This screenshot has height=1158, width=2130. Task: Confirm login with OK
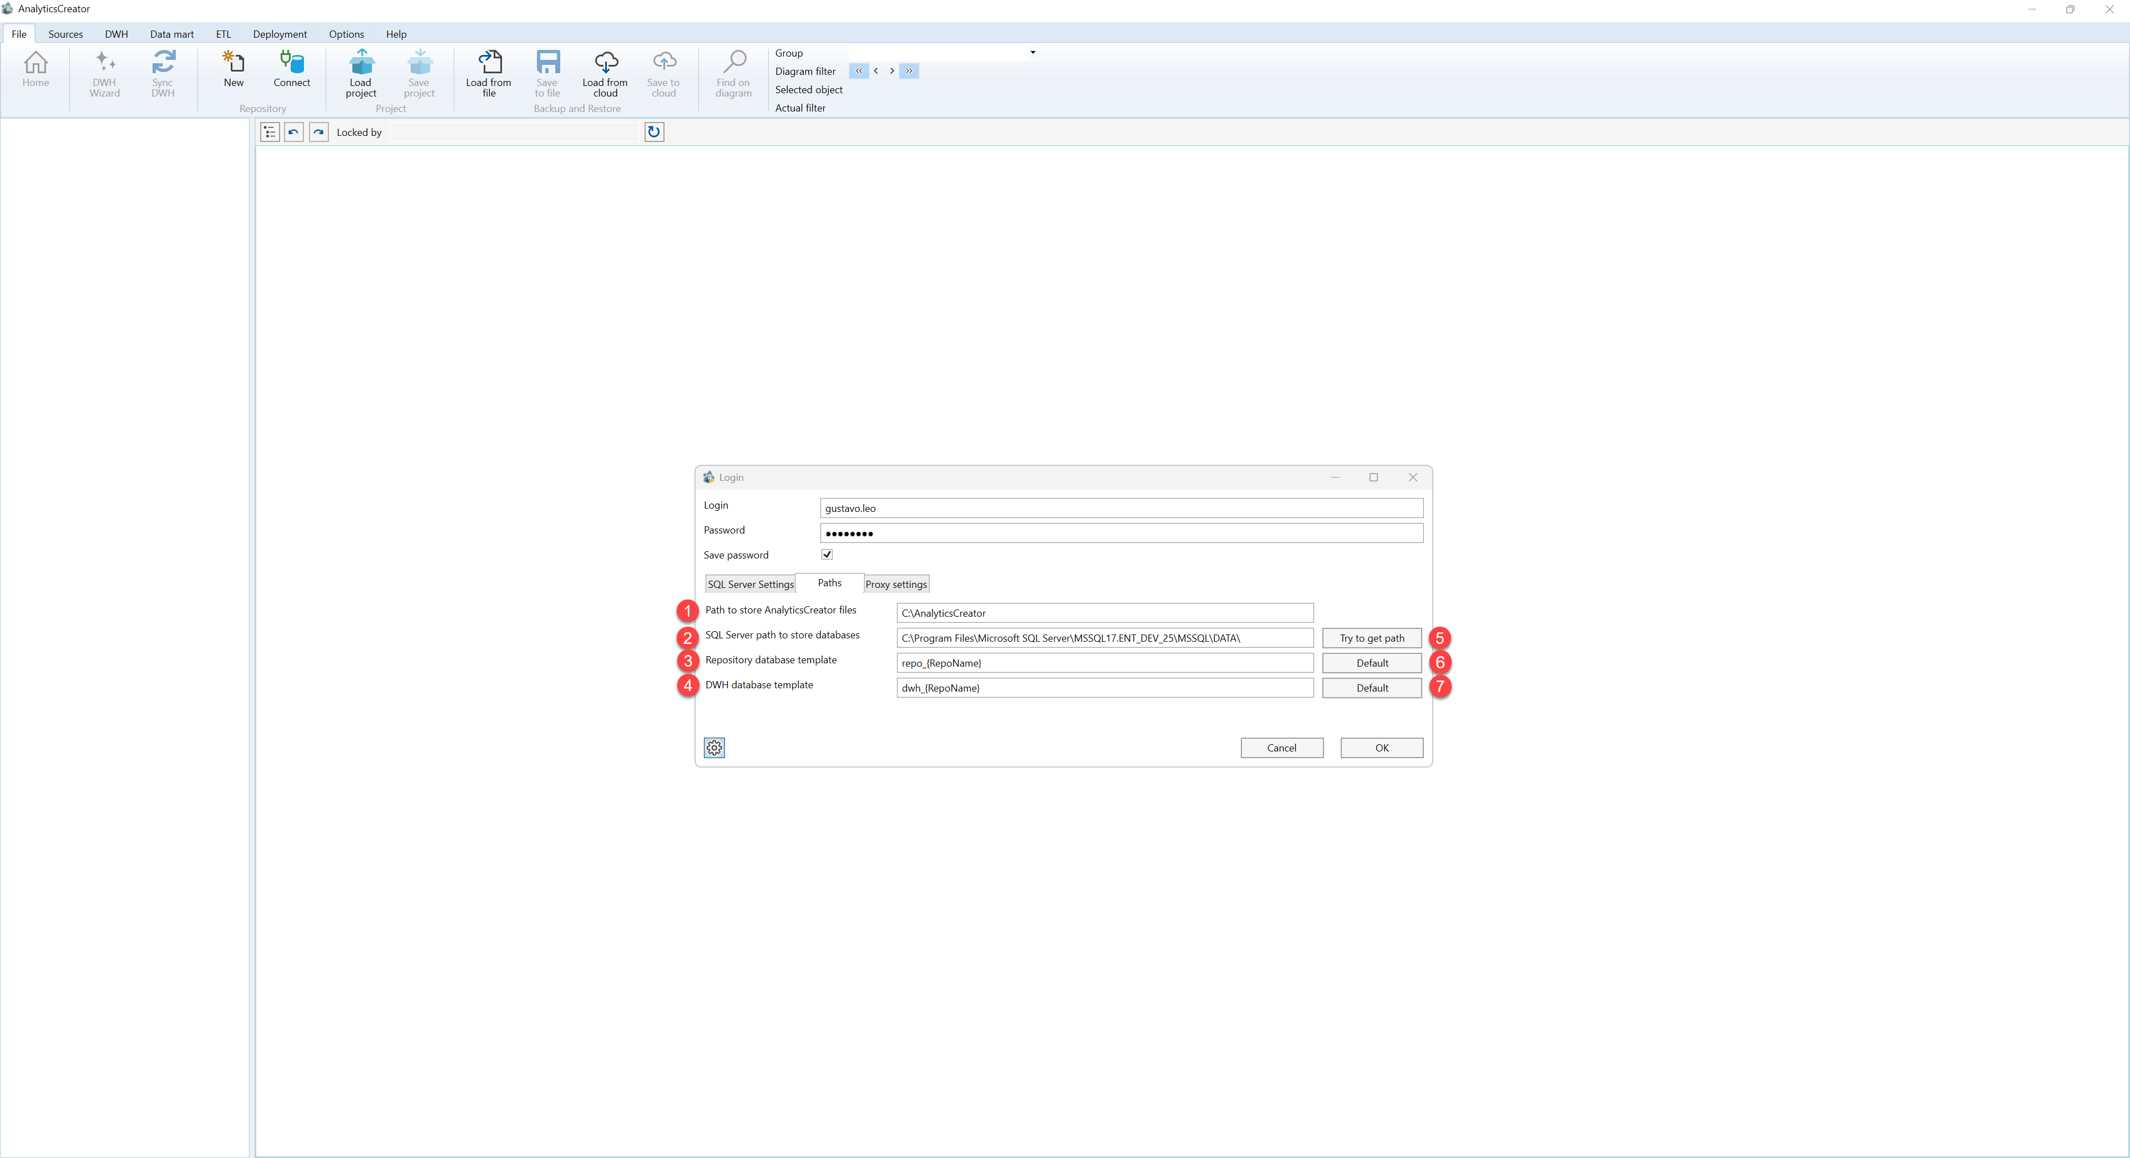pos(1382,748)
